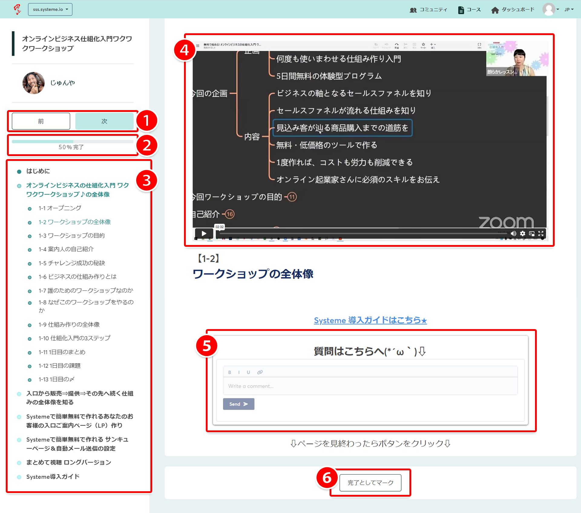Go to ダッシュボード in top navigation
The image size is (581, 513).
click(513, 10)
